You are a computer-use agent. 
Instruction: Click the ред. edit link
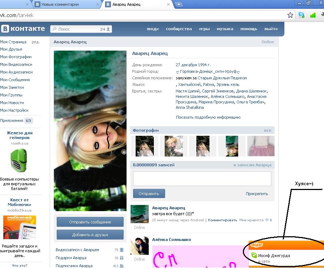point(36,42)
